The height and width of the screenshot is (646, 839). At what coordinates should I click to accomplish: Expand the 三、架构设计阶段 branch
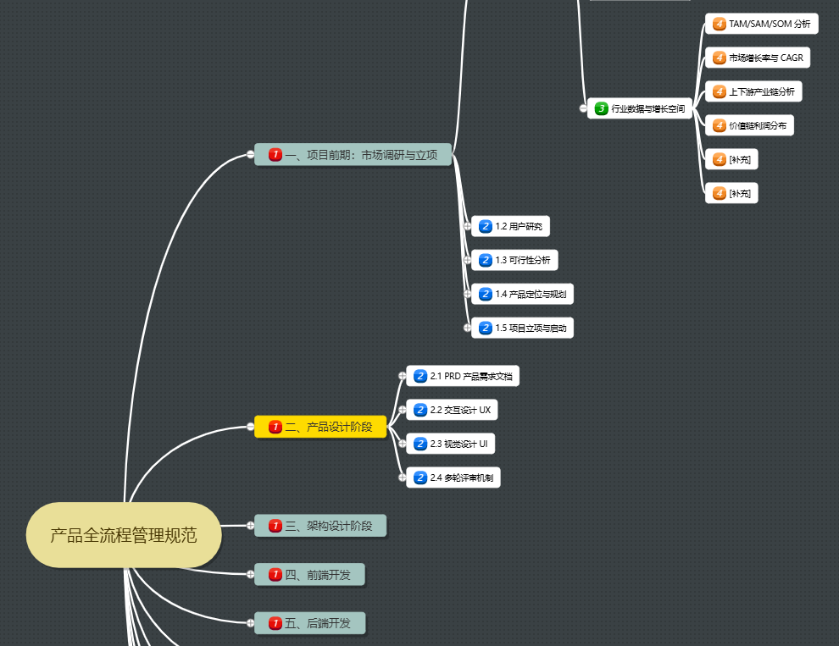pyautogui.click(x=250, y=526)
